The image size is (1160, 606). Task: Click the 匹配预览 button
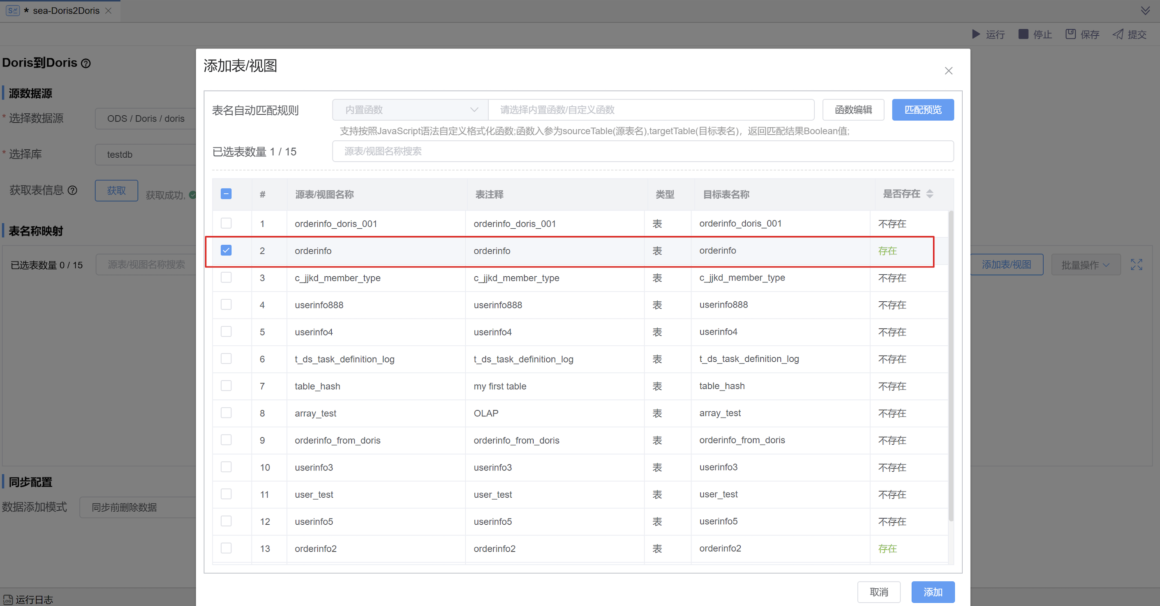(x=923, y=110)
